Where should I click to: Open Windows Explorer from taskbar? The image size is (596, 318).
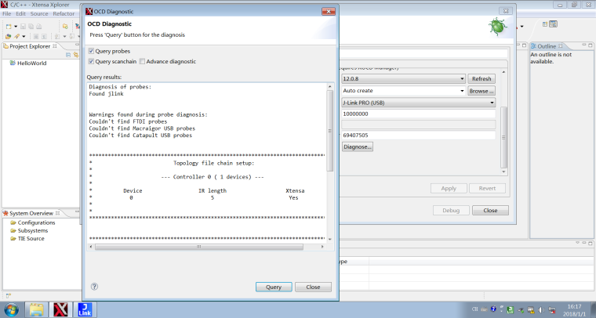pos(37,309)
